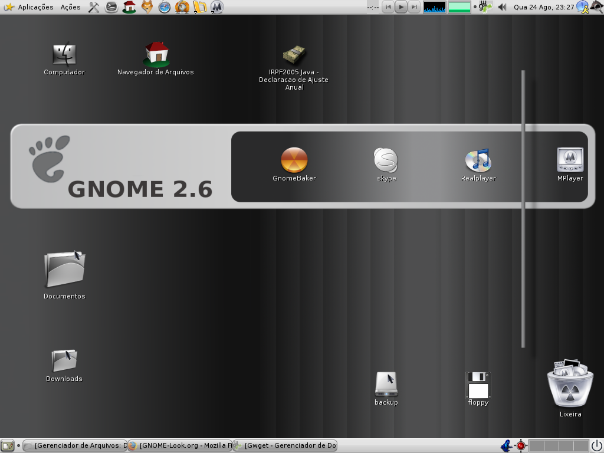Click the green memory monitor graph

point(459,7)
